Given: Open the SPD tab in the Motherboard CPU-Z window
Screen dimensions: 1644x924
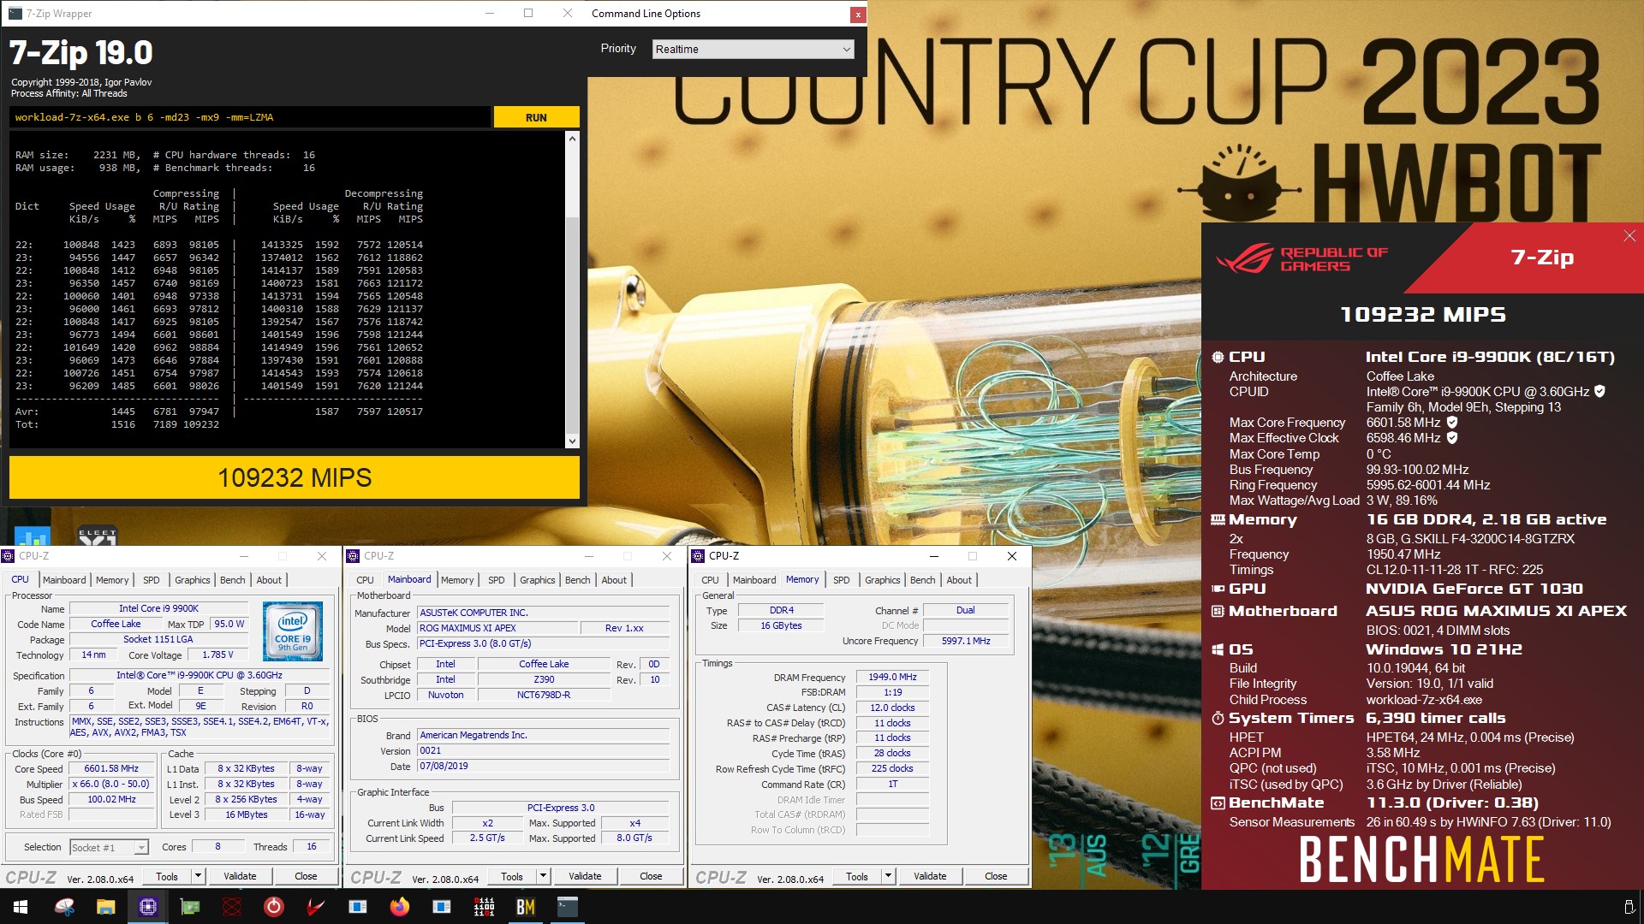Looking at the screenshot, I should coord(497,580).
